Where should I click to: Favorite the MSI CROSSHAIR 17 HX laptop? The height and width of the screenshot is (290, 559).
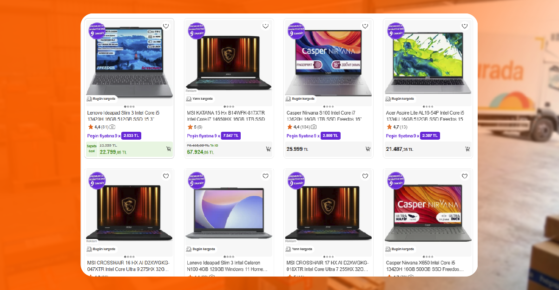[365, 176]
